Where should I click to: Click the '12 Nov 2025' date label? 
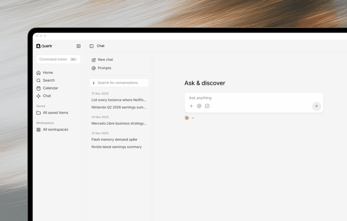(100, 133)
